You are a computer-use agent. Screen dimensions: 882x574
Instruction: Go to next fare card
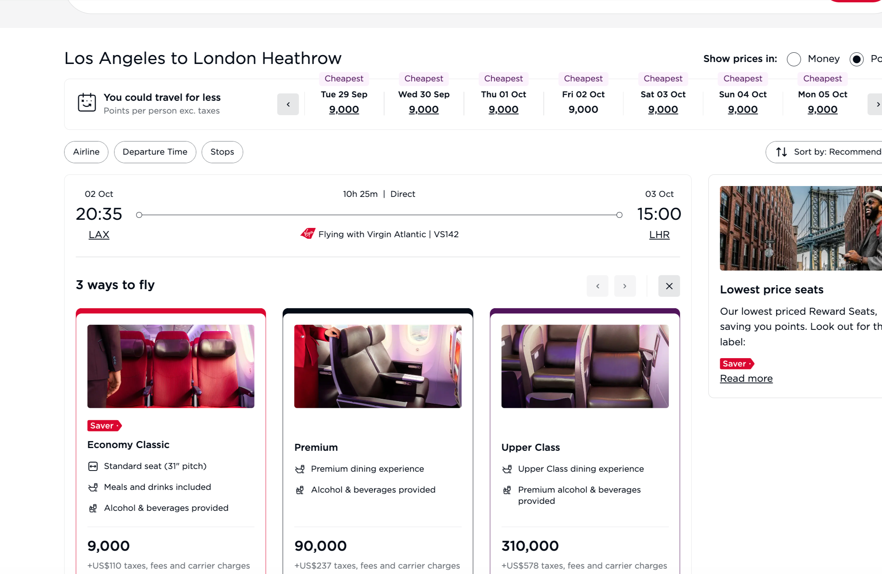[624, 286]
